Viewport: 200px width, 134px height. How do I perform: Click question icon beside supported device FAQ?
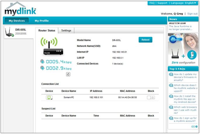click(171, 85)
